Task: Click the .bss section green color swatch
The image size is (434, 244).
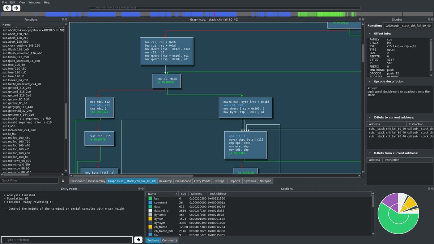Action: [150, 198]
